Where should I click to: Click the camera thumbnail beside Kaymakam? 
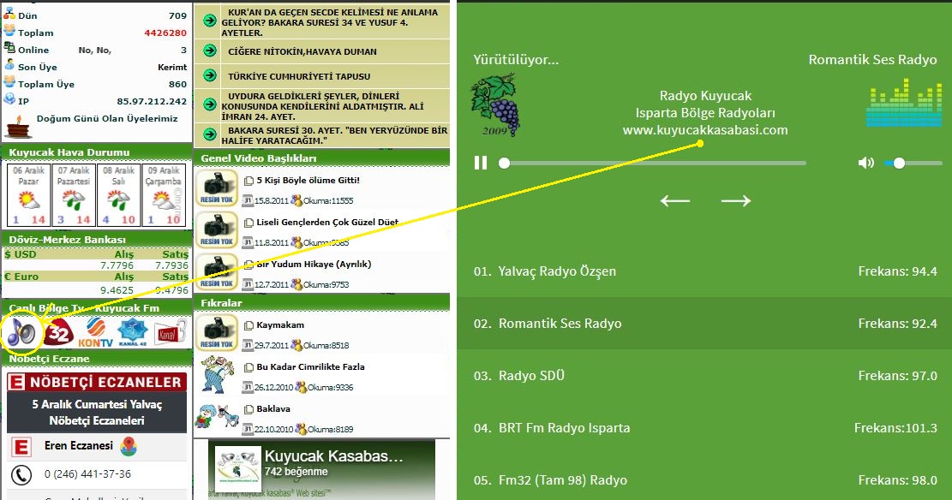217,332
